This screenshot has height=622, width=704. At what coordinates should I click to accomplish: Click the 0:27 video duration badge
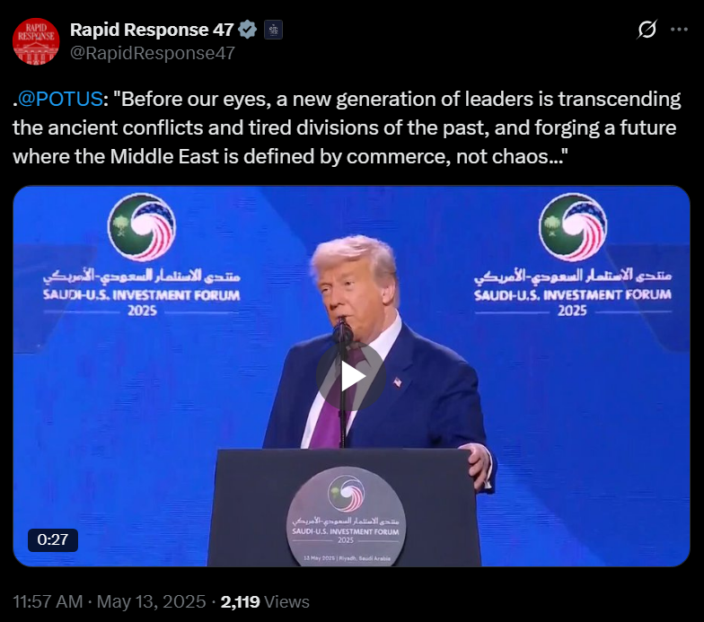[x=52, y=540]
